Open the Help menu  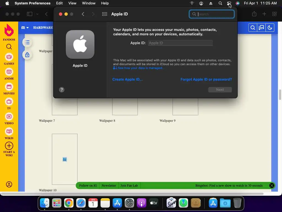(105, 3)
